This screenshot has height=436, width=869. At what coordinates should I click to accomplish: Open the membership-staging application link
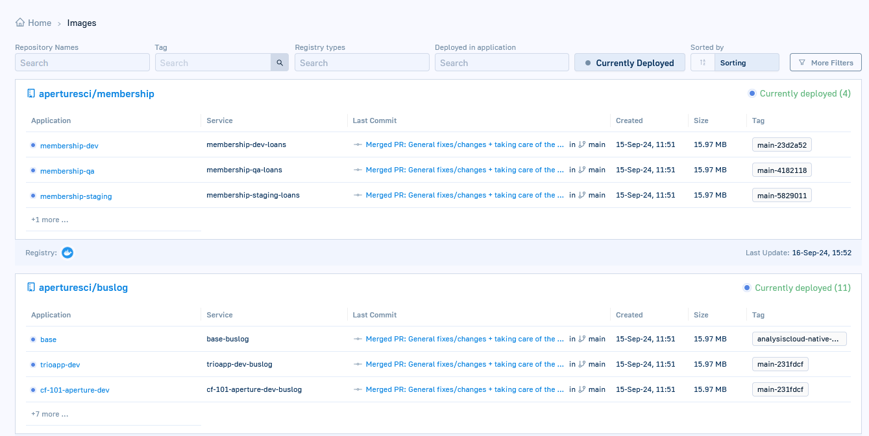(76, 196)
